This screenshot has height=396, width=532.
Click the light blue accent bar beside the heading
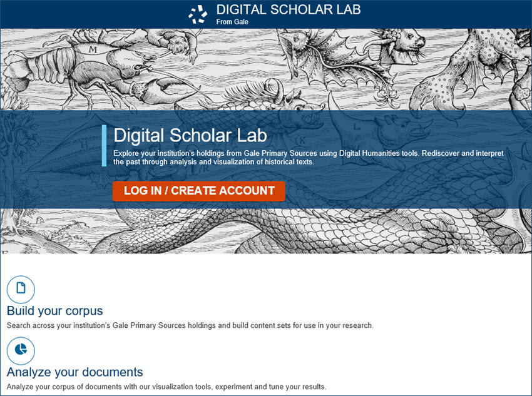104,146
